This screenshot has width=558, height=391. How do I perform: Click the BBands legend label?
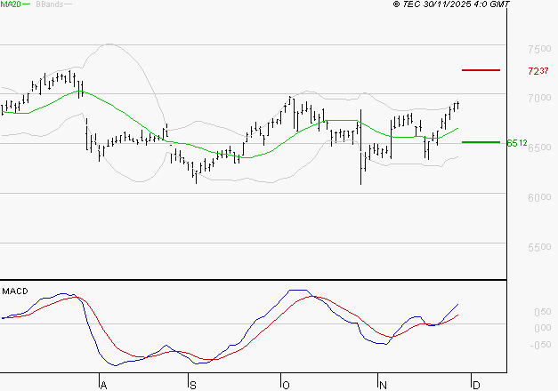(x=50, y=4)
